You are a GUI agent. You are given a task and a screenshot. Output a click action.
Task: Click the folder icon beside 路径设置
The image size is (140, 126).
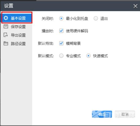click(x=6, y=43)
